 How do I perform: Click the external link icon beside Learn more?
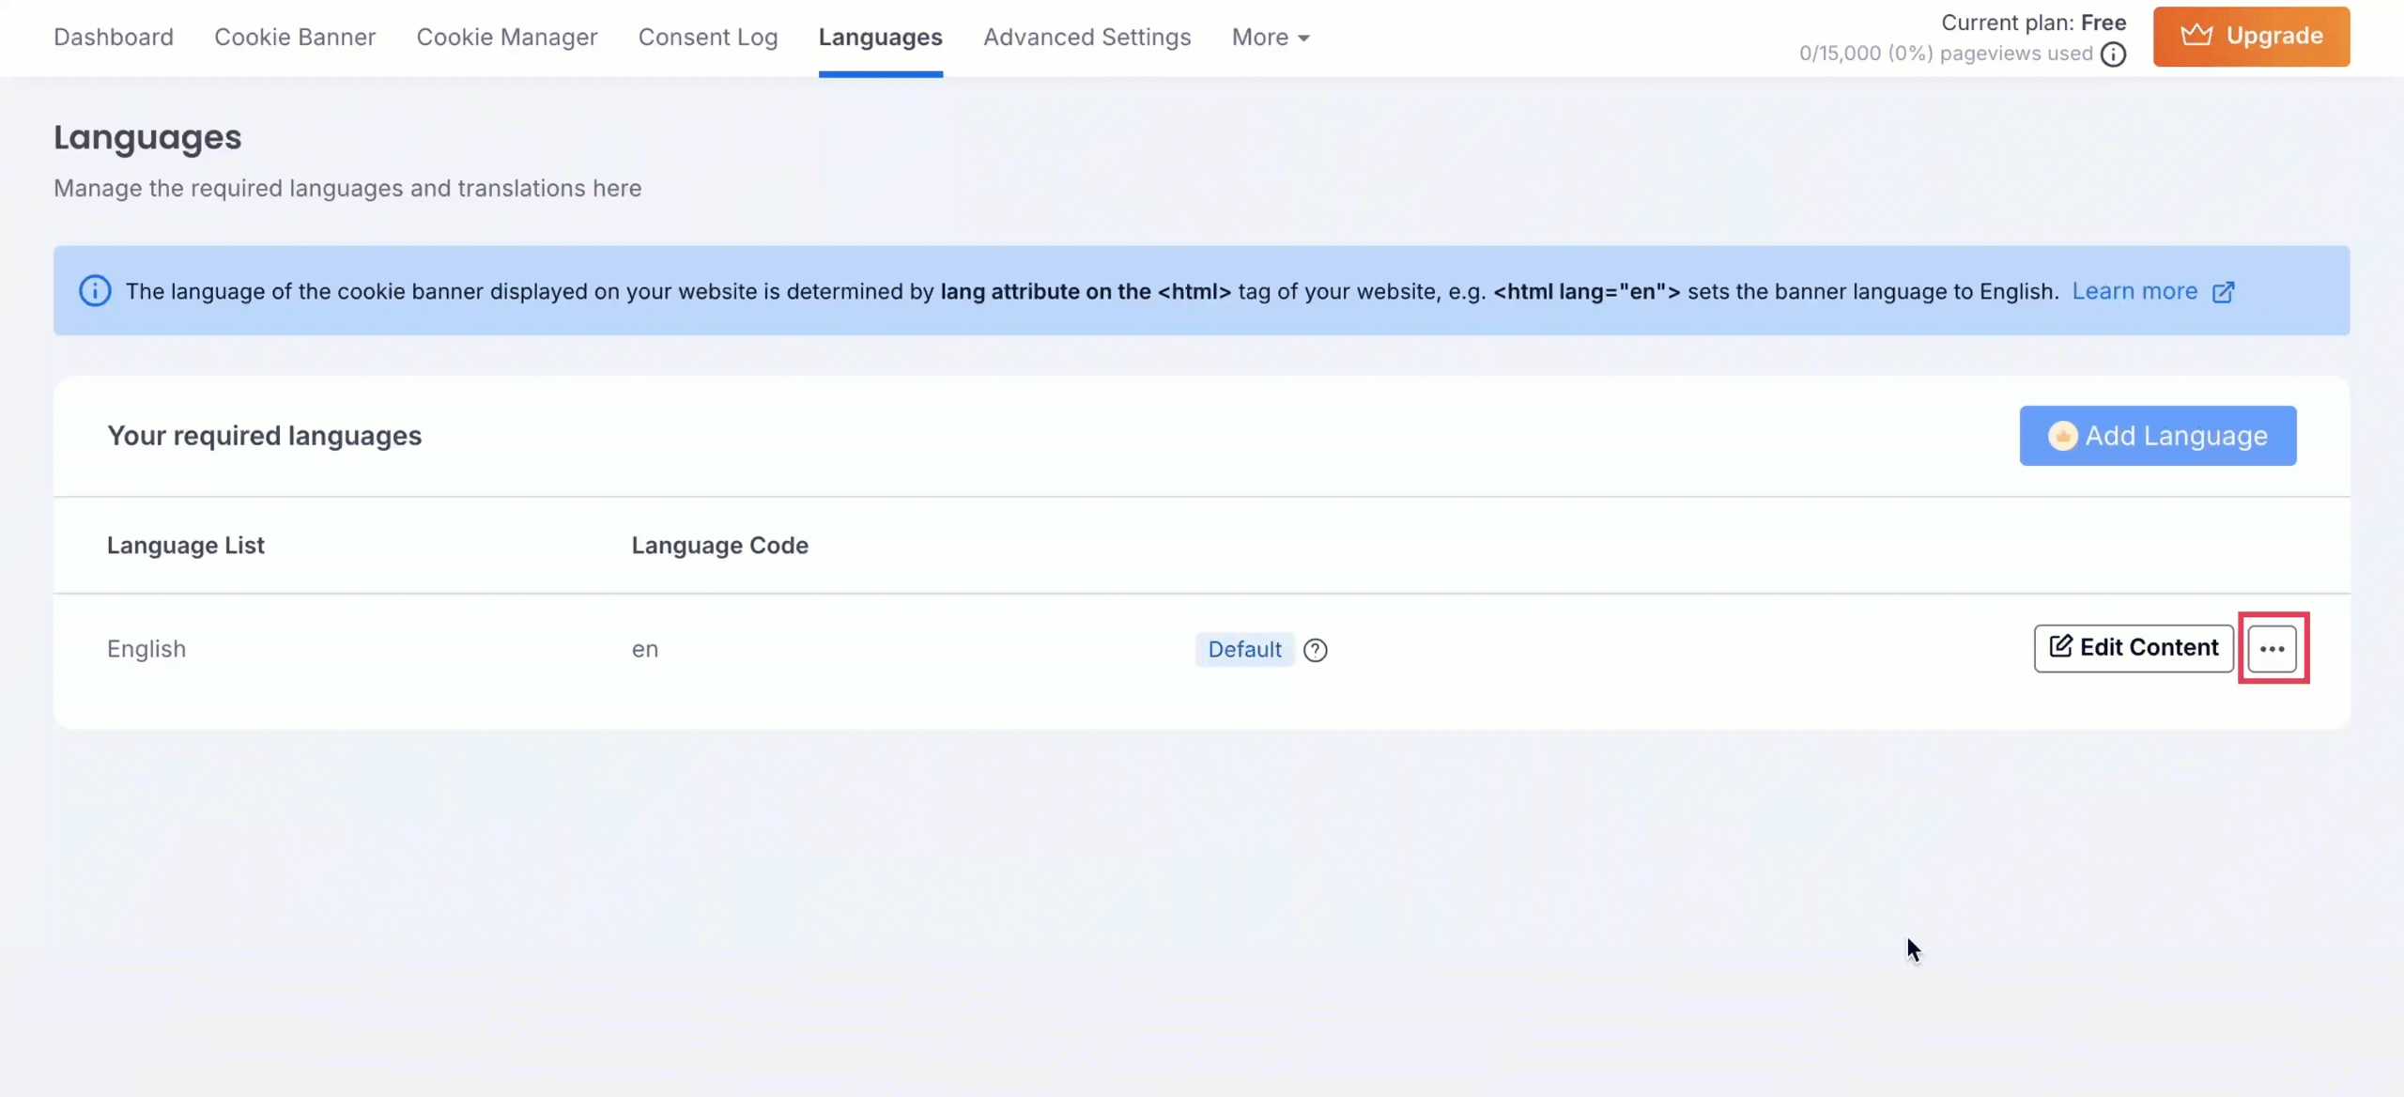[x=2223, y=292]
